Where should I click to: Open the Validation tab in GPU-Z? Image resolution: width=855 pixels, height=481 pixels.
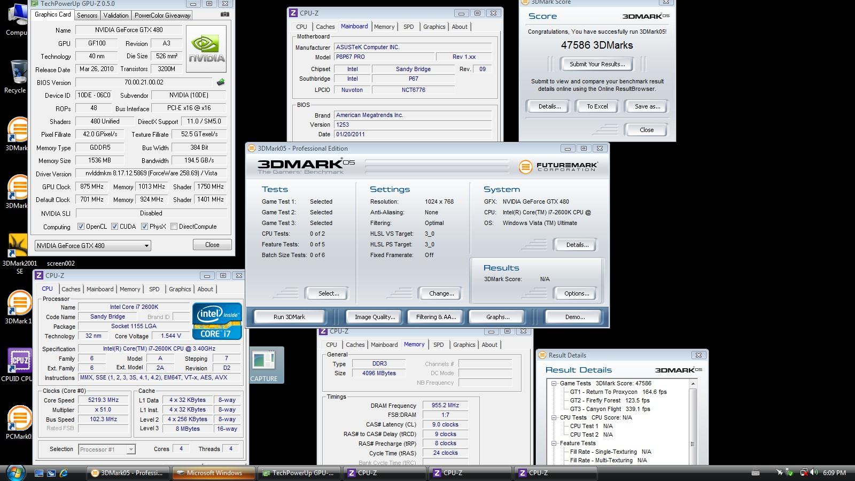click(115, 15)
